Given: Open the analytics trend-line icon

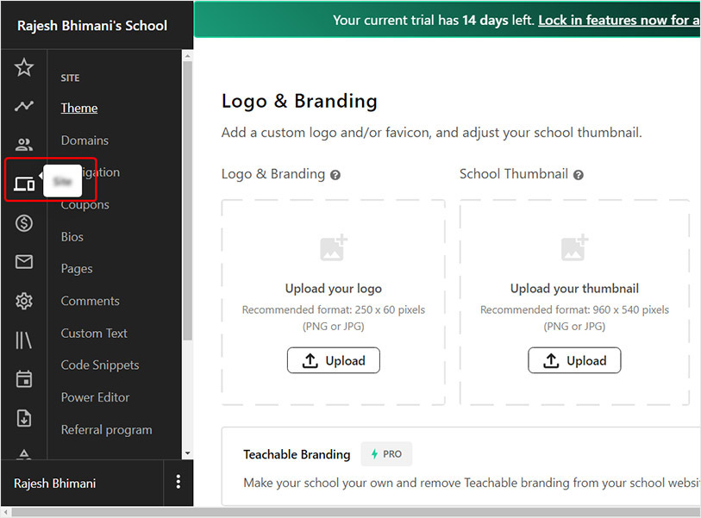Looking at the screenshot, I should click(23, 106).
